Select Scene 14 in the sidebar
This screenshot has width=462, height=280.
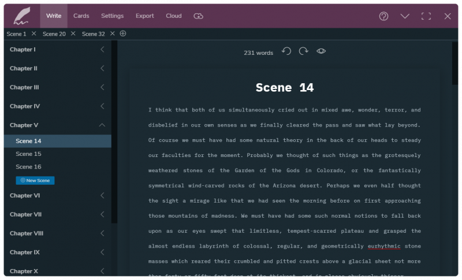coord(58,141)
